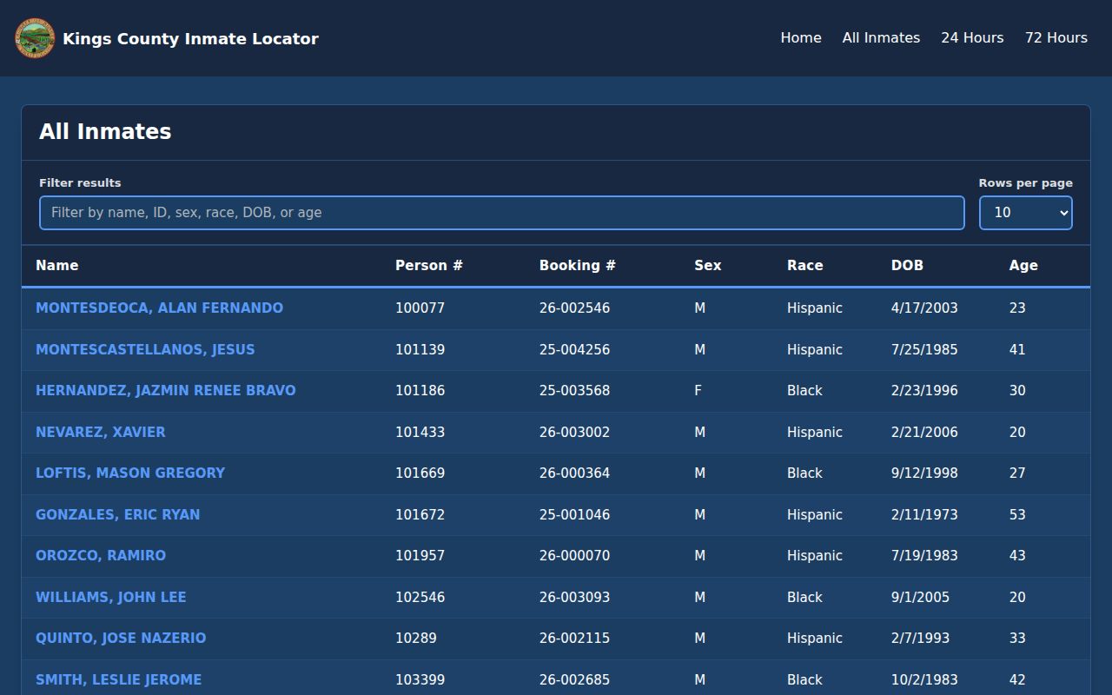The height and width of the screenshot is (695, 1112).
Task: Open the Kings County Inmate Locator title link
Action: [x=190, y=38]
